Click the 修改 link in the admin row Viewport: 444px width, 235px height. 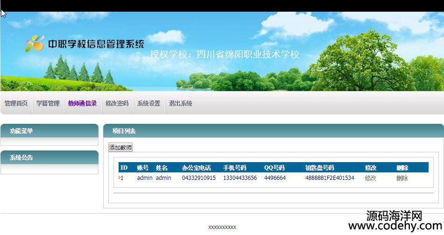(x=370, y=178)
